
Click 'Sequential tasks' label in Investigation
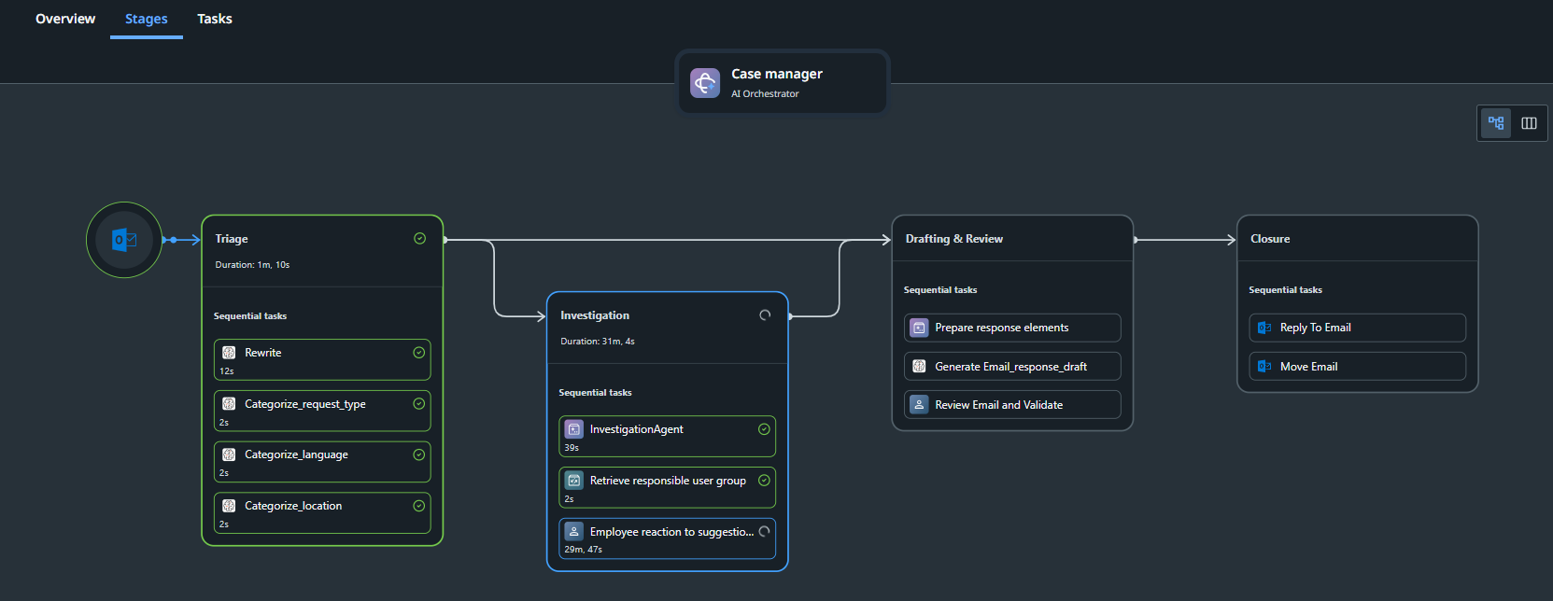[595, 393]
